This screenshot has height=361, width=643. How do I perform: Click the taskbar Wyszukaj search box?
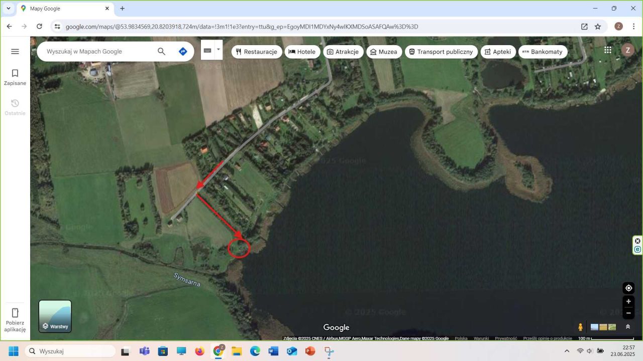click(x=70, y=351)
